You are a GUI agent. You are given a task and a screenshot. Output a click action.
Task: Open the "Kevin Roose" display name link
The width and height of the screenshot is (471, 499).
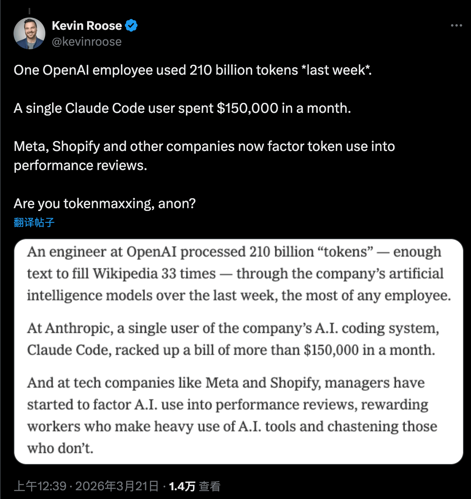point(87,25)
